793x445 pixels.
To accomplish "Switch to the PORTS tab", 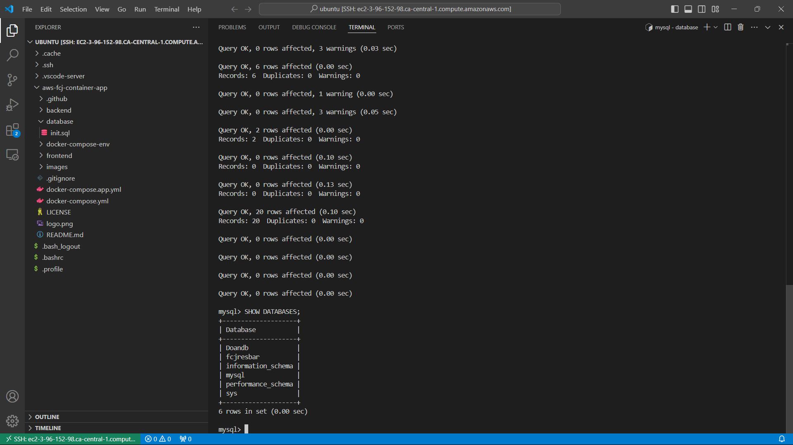I will 396,27.
